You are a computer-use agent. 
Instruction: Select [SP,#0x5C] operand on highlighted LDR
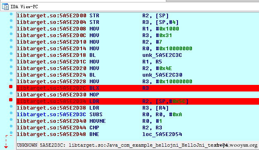point(172,101)
